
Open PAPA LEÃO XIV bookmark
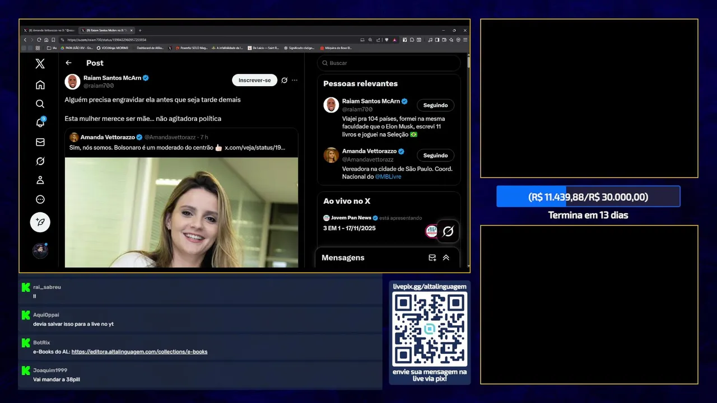point(77,48)
